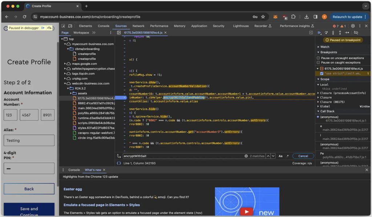Show more navigator tabs chevron

coord(94,33)
